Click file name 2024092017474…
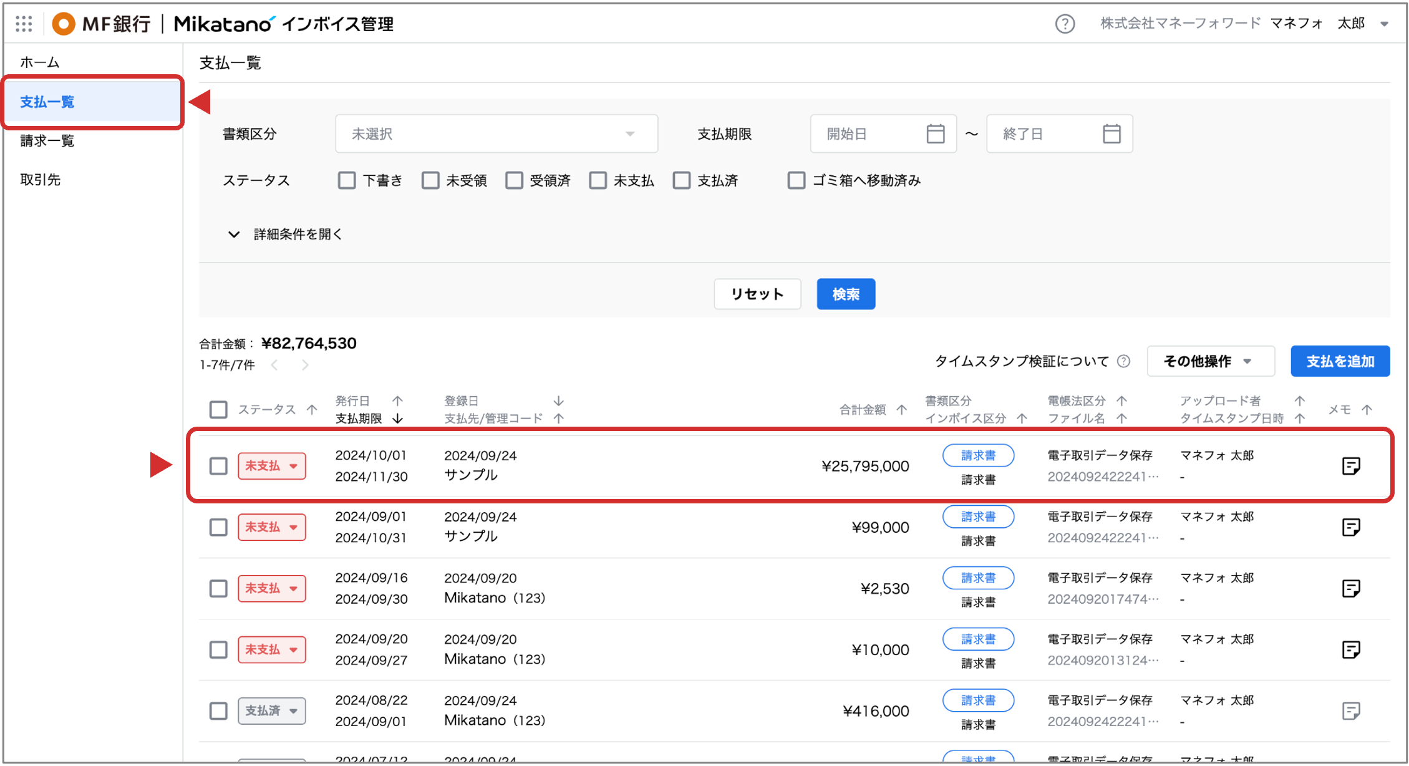The width and height of the screenshot is (1409, 766). click(1103, 599)
